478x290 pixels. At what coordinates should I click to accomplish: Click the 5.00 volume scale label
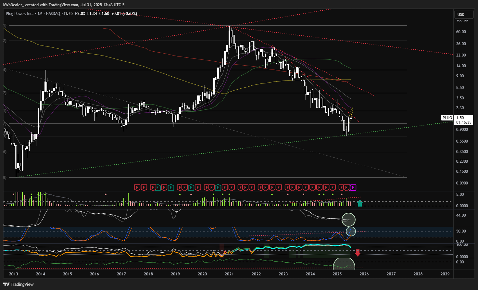460,195
